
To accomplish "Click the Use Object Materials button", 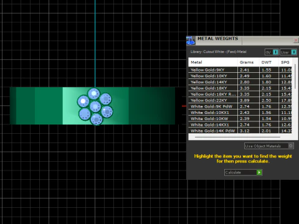I will [268, 146].
